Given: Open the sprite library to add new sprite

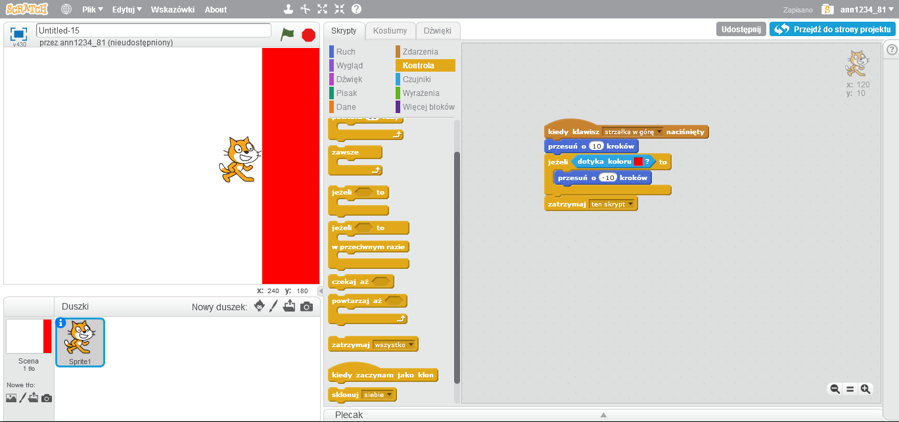Looking at the screenshot, I should coord(259,306).
